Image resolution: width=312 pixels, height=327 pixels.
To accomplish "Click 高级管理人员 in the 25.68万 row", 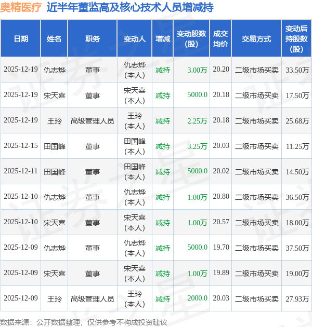I will [x=93, y=121].
